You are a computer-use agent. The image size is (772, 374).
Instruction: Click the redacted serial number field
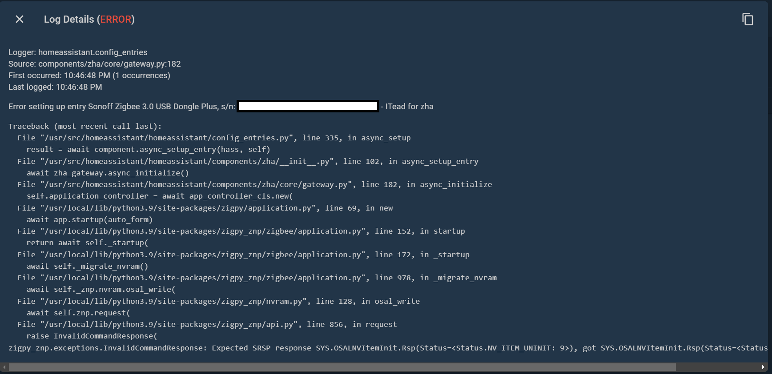click(x=307, y=106)
